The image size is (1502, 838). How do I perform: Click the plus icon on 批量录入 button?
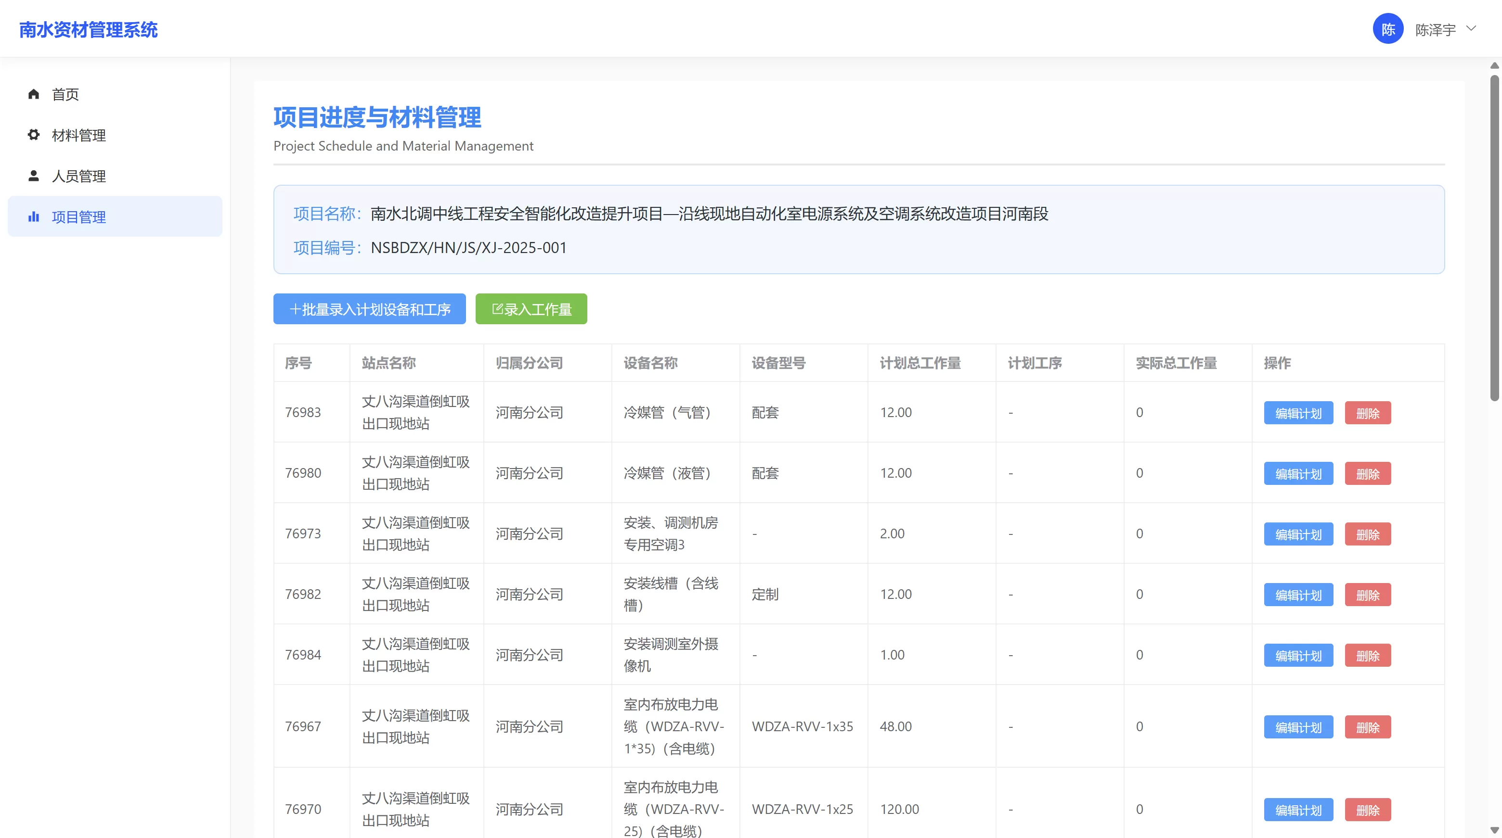295,309
